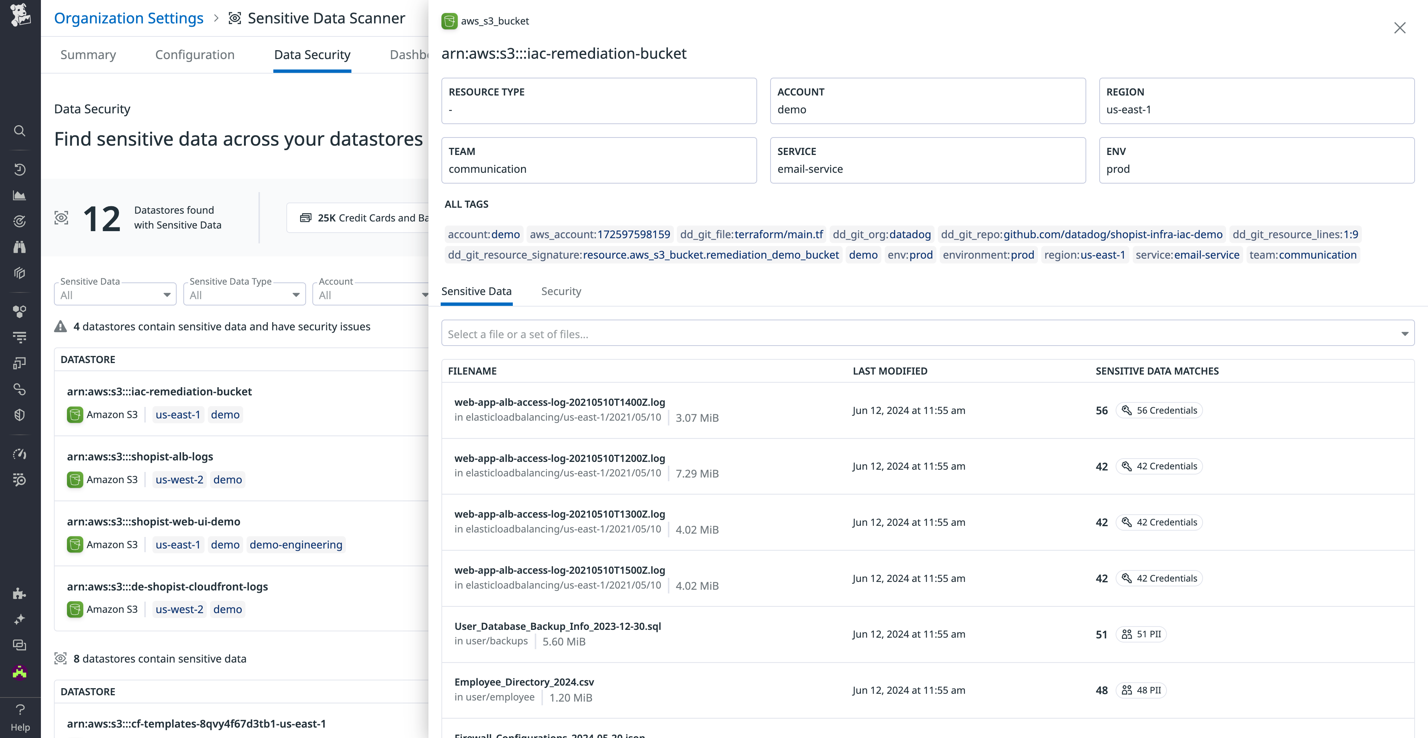Click the team:communication tag

point(1303,255)
